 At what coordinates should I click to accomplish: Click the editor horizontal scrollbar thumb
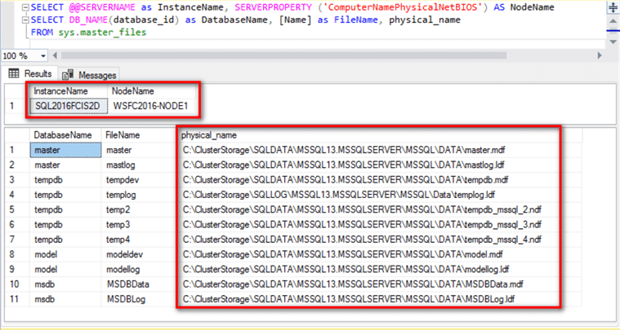[x=283, y=55]
